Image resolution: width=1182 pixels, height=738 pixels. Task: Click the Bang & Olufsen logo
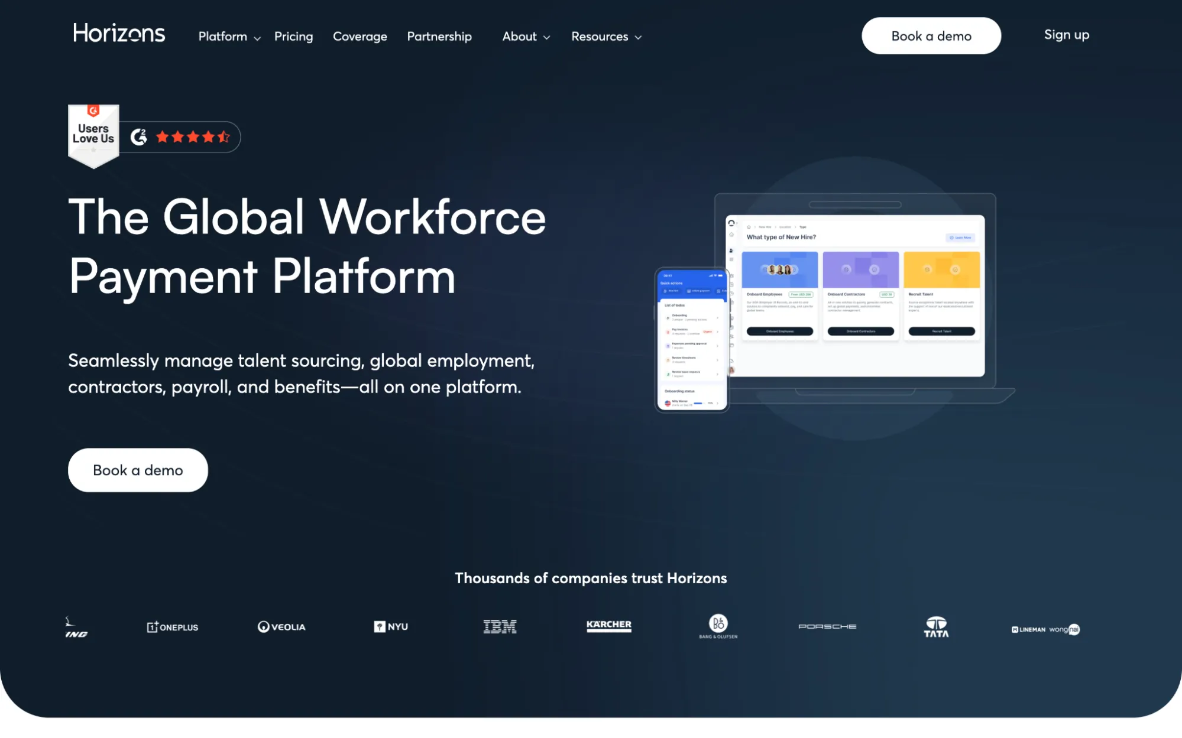point(718,626)
